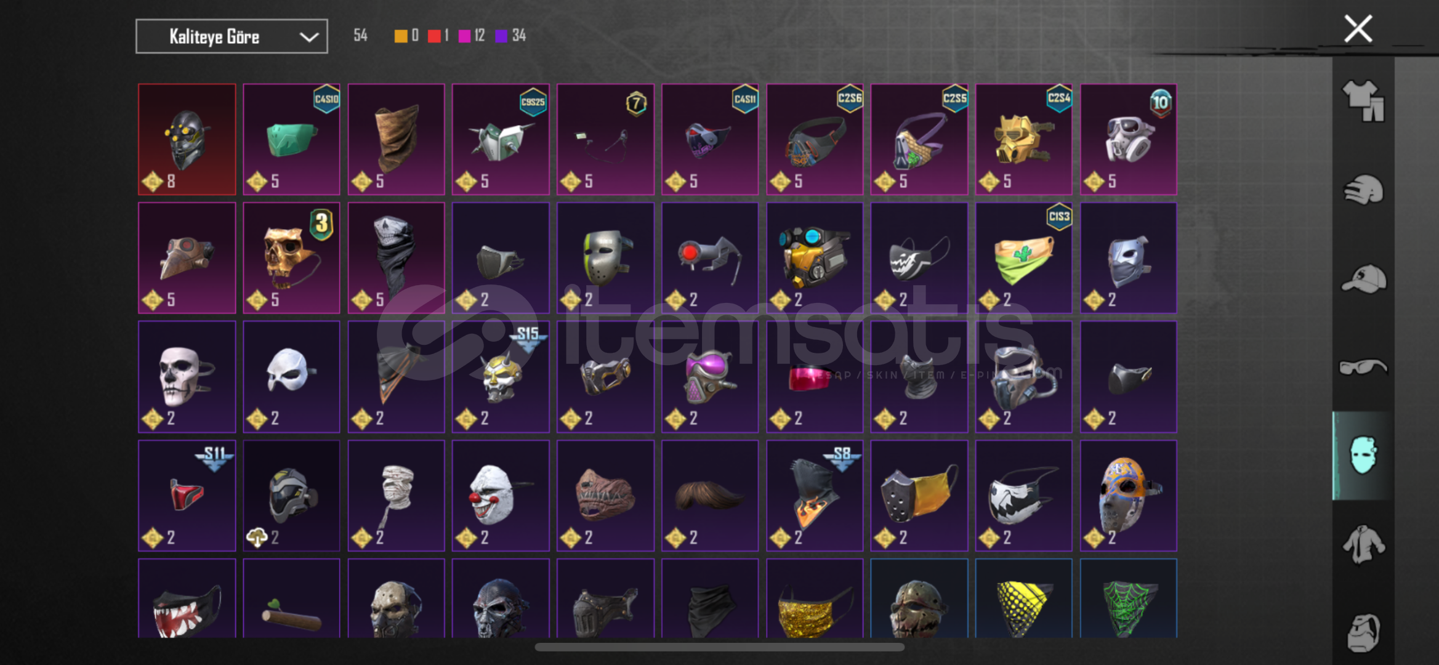Click the dropdown chevron arrow
Screen dimensions: 1439x665
(308, 37)
